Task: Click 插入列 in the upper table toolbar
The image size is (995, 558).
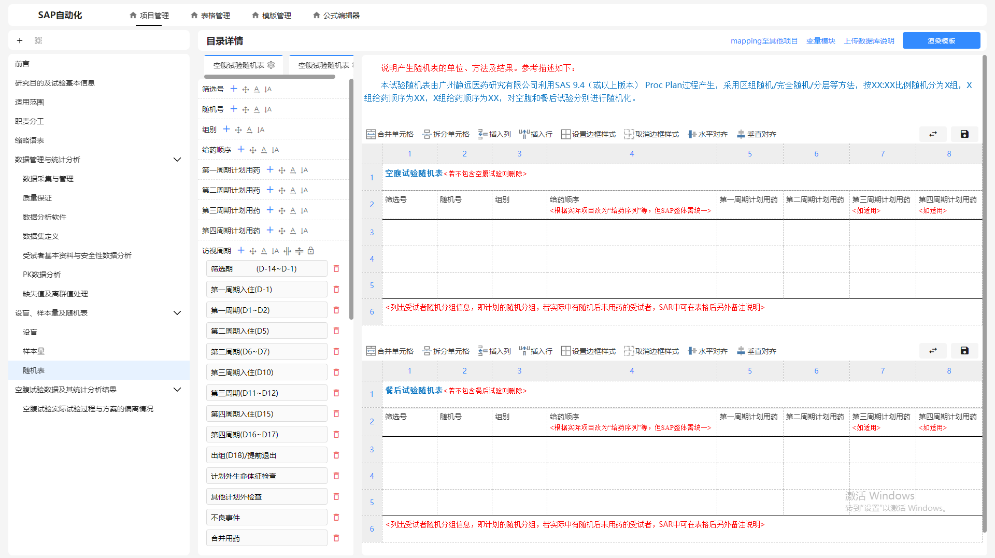Action: pos(494,134)
